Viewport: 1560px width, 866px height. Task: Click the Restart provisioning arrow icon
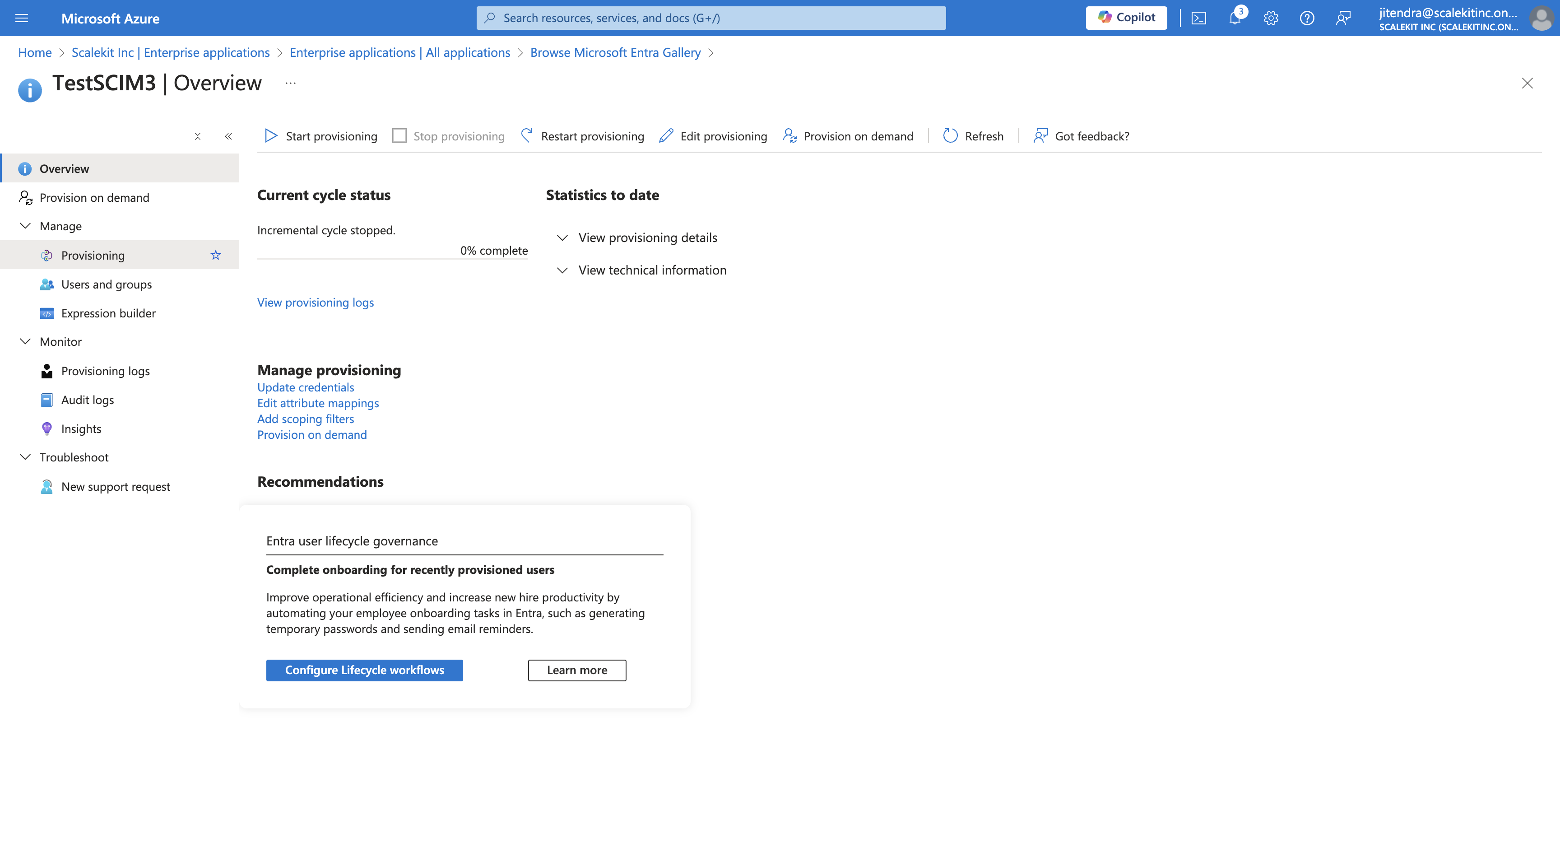click(x=527, y=135)
